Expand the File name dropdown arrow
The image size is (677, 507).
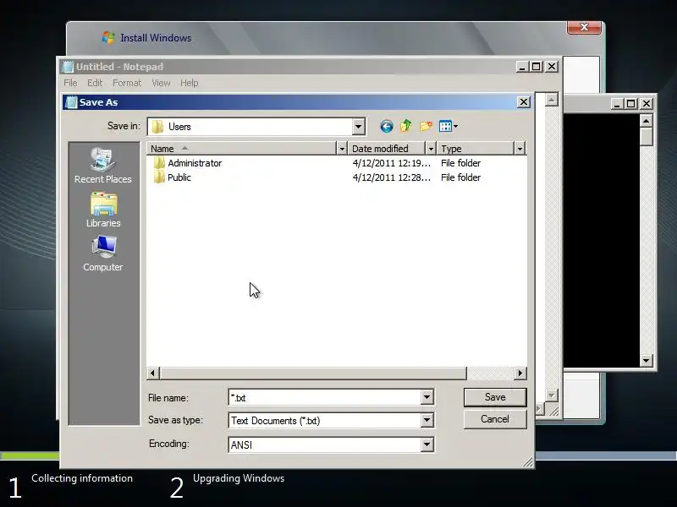pos(427,397)
